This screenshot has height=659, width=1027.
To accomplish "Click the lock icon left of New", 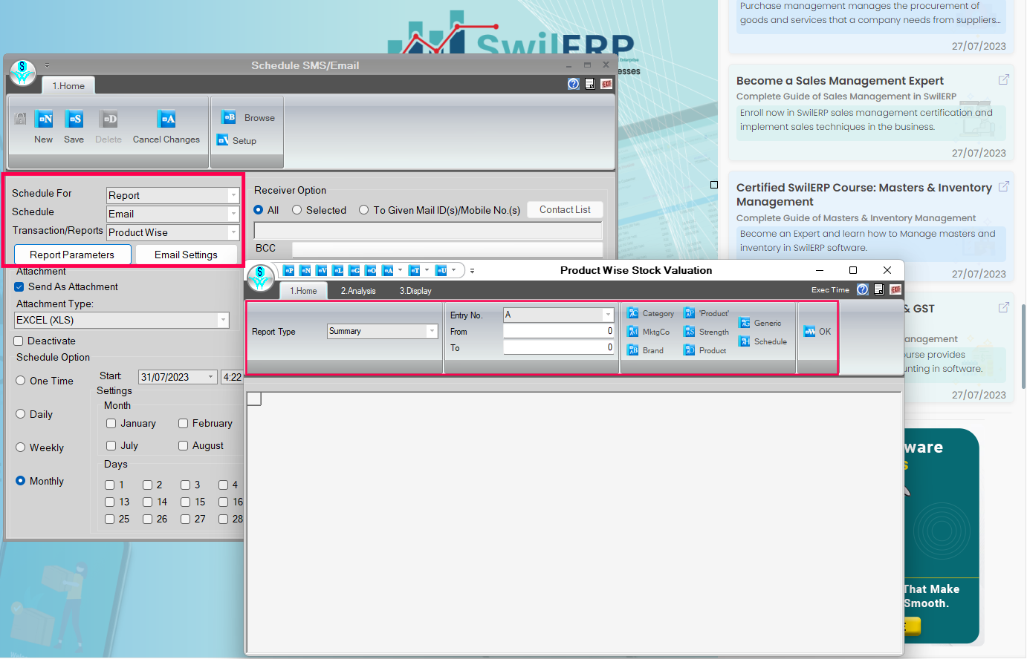I will 21,119.
